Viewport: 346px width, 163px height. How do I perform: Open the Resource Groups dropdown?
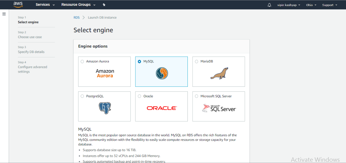click(x=78, y=5)
